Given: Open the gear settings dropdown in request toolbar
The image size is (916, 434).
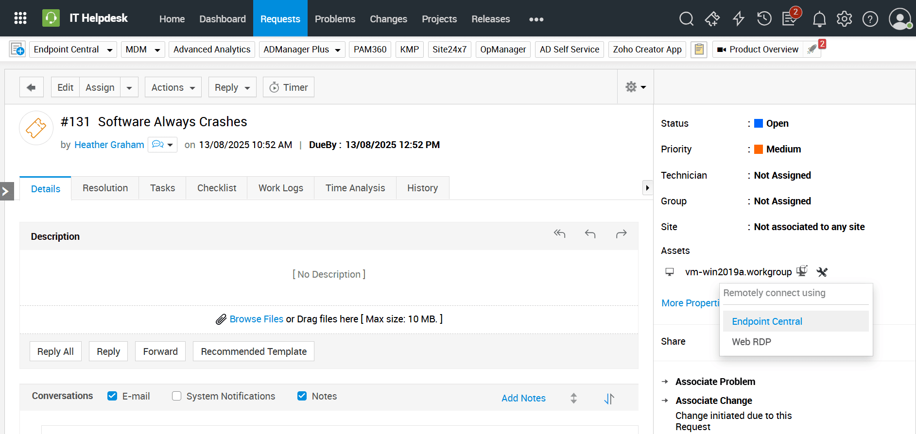Looking at the screenshot, I should (x=636, y=87).
